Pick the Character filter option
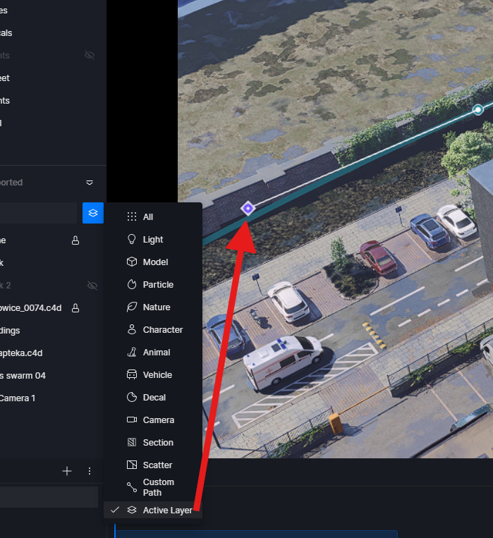The width and height of the screenshot is (493, 538). [162, 330]
